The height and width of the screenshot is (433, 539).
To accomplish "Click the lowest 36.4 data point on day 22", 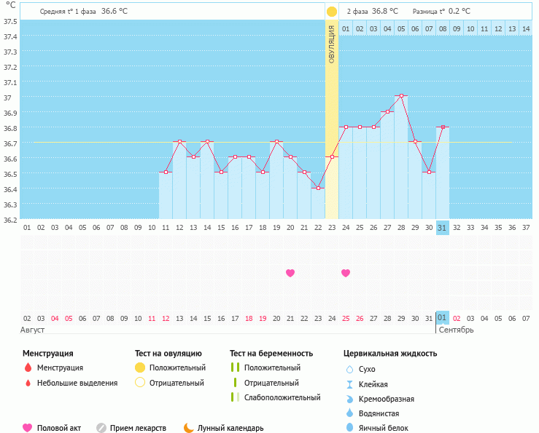I will (x=318, y=188).
